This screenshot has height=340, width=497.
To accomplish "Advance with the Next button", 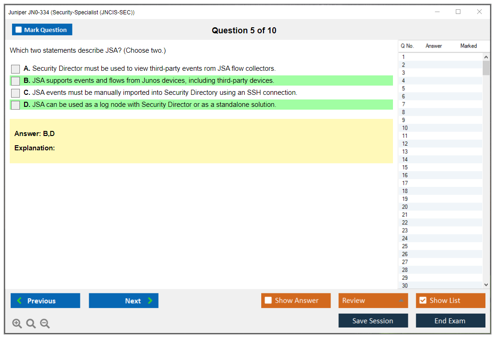I will pos(123,301).
